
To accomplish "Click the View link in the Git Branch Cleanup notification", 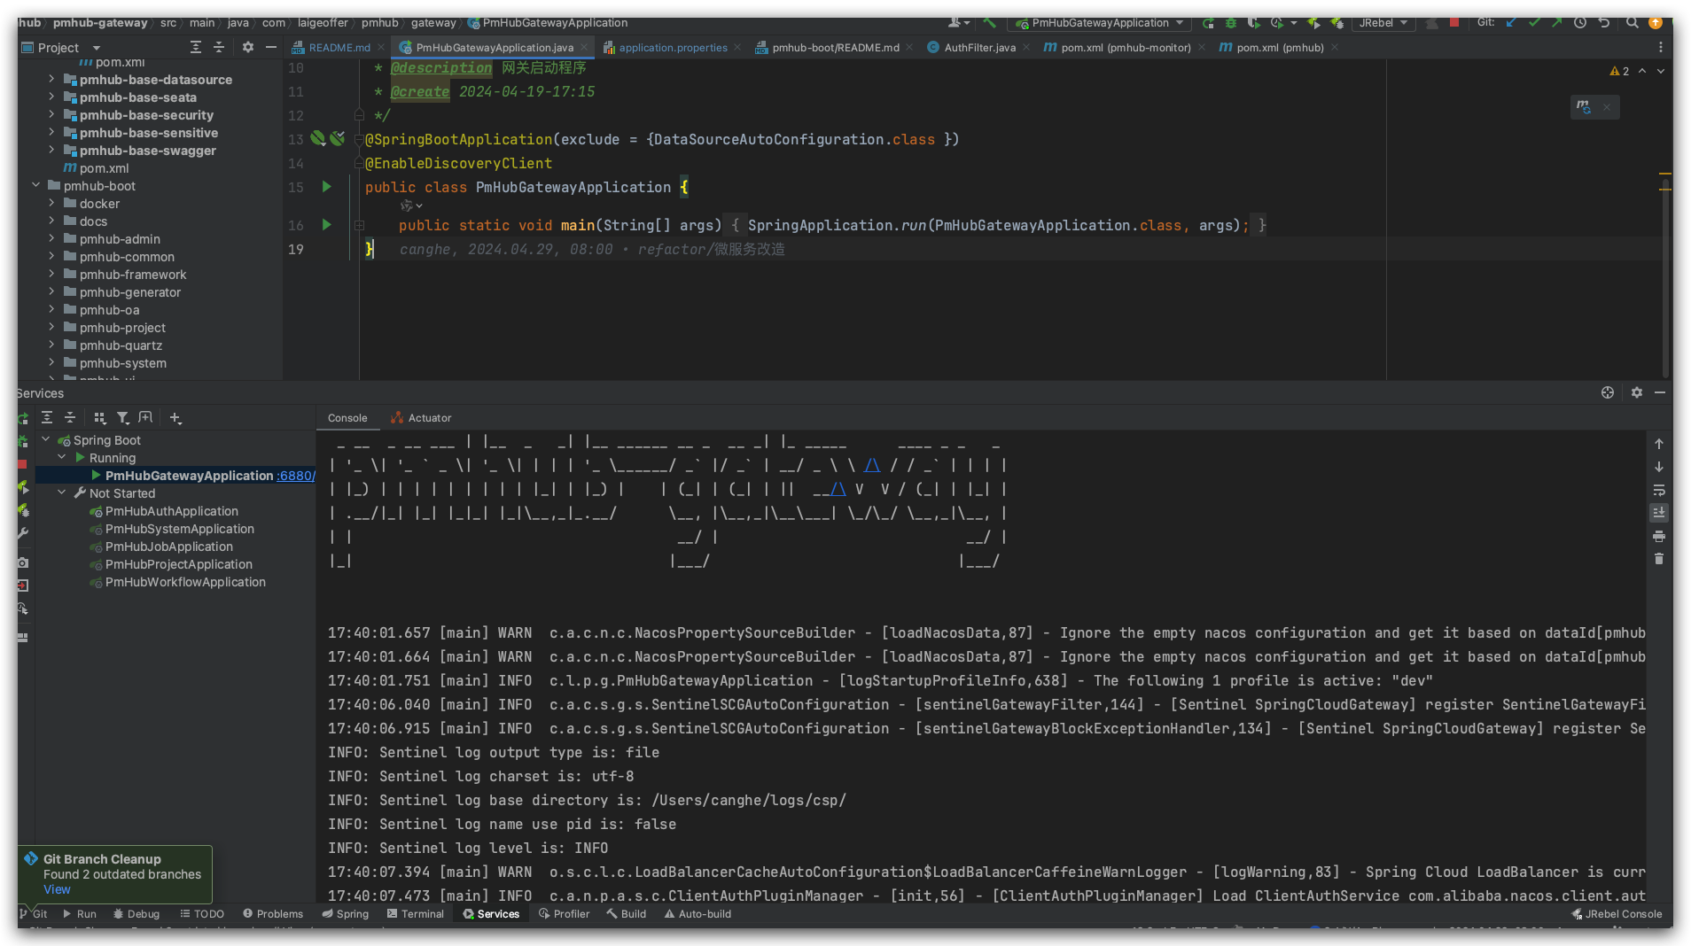I will [x=57, y=889].
